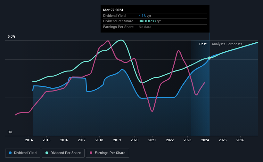This screenshot has width=263, height=162.
Task: Click the tooltip Earnings Per Share row label
Action: pos(118,27)
